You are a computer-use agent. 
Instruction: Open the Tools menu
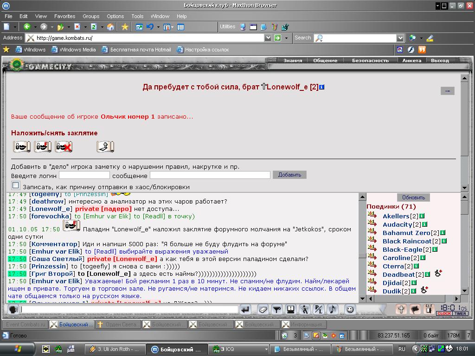pyautogui.click(x=137, y=16)
